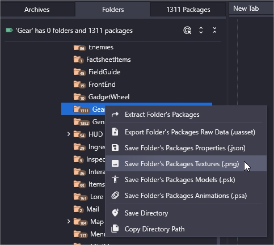The height and width of the screenshot is (245, 274).
Task: Choose Save Directory from context menu
Action: pyautogui.click(x=186, y=213)
